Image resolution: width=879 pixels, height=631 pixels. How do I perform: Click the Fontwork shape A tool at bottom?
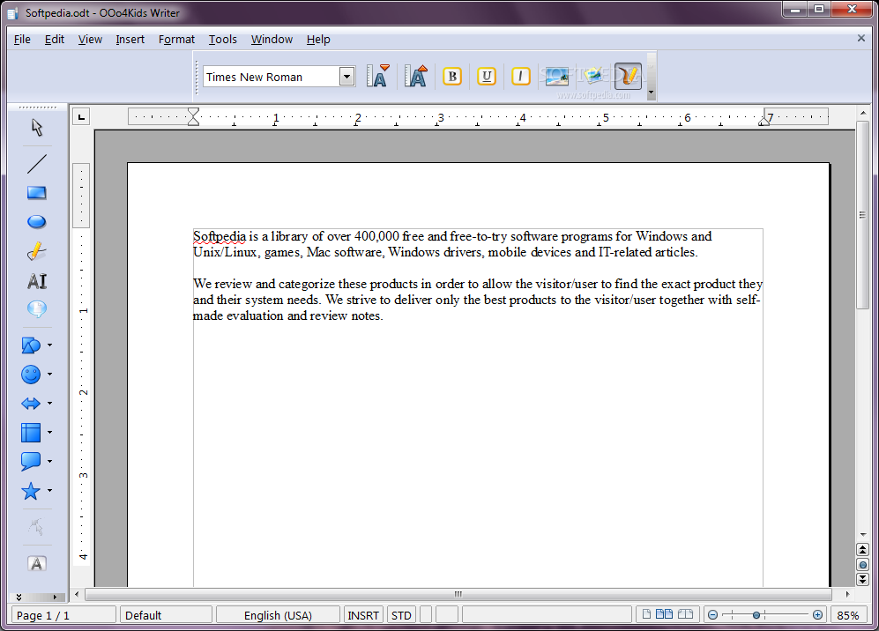(x=37, y=564)
